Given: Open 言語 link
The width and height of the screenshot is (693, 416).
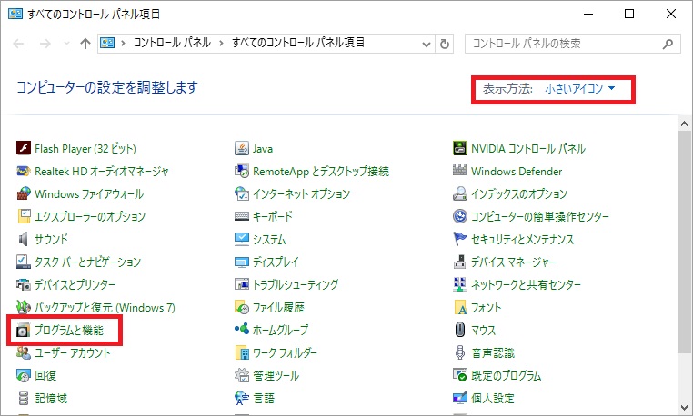Looking at the screenshot, I should pos(264,398).
